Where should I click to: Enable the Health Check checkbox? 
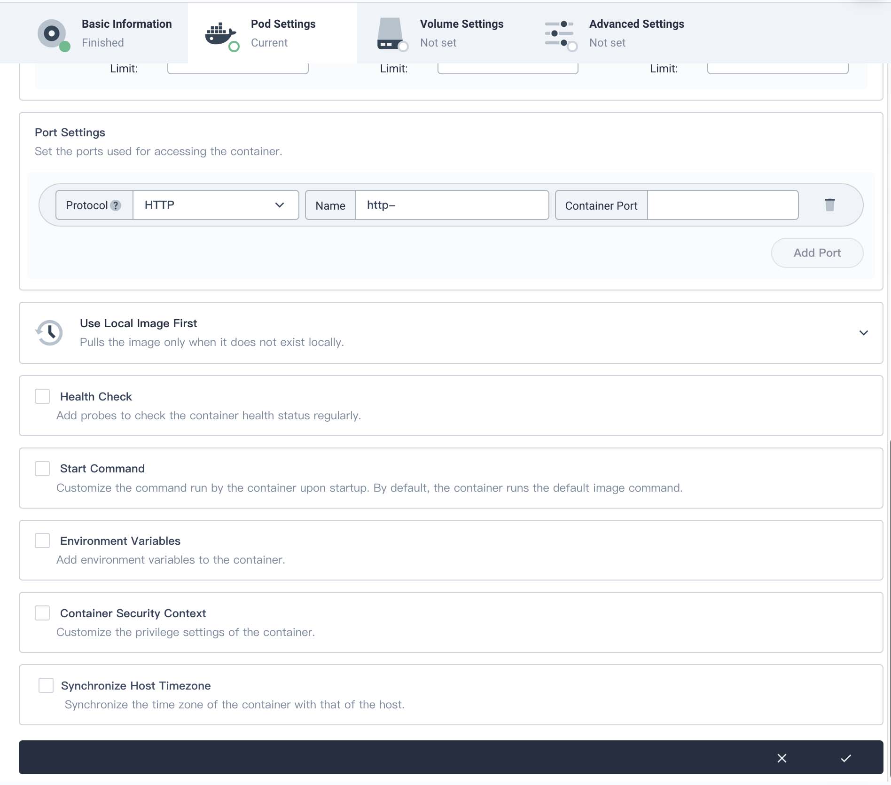[x=42, y=396]
